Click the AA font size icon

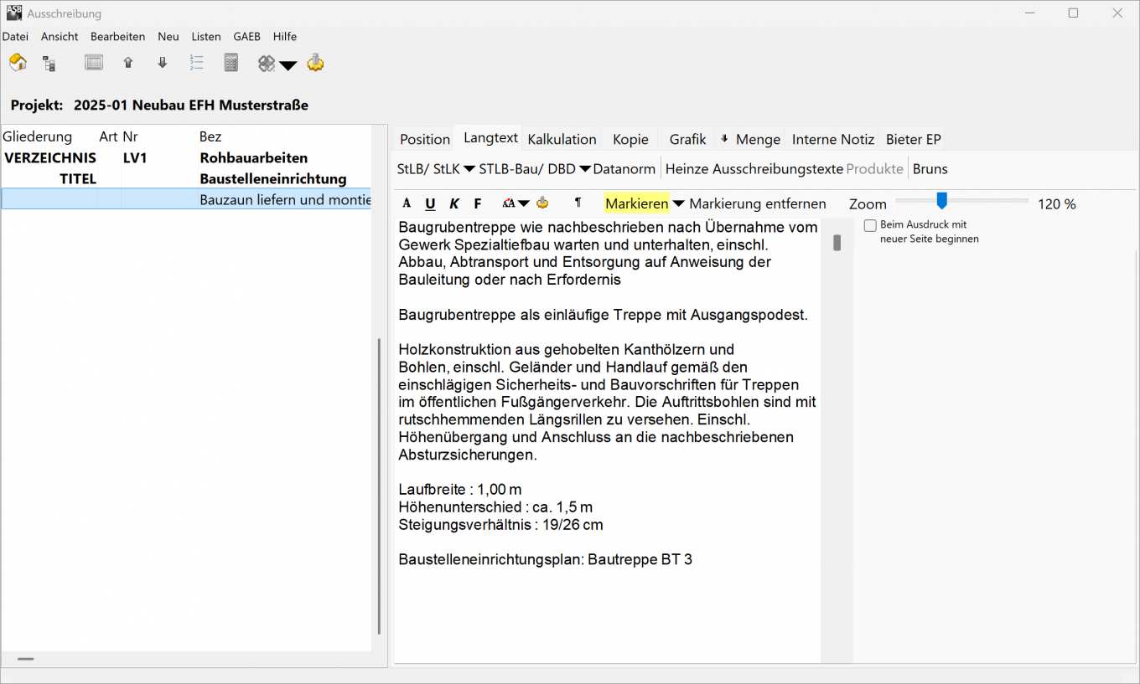509,203
